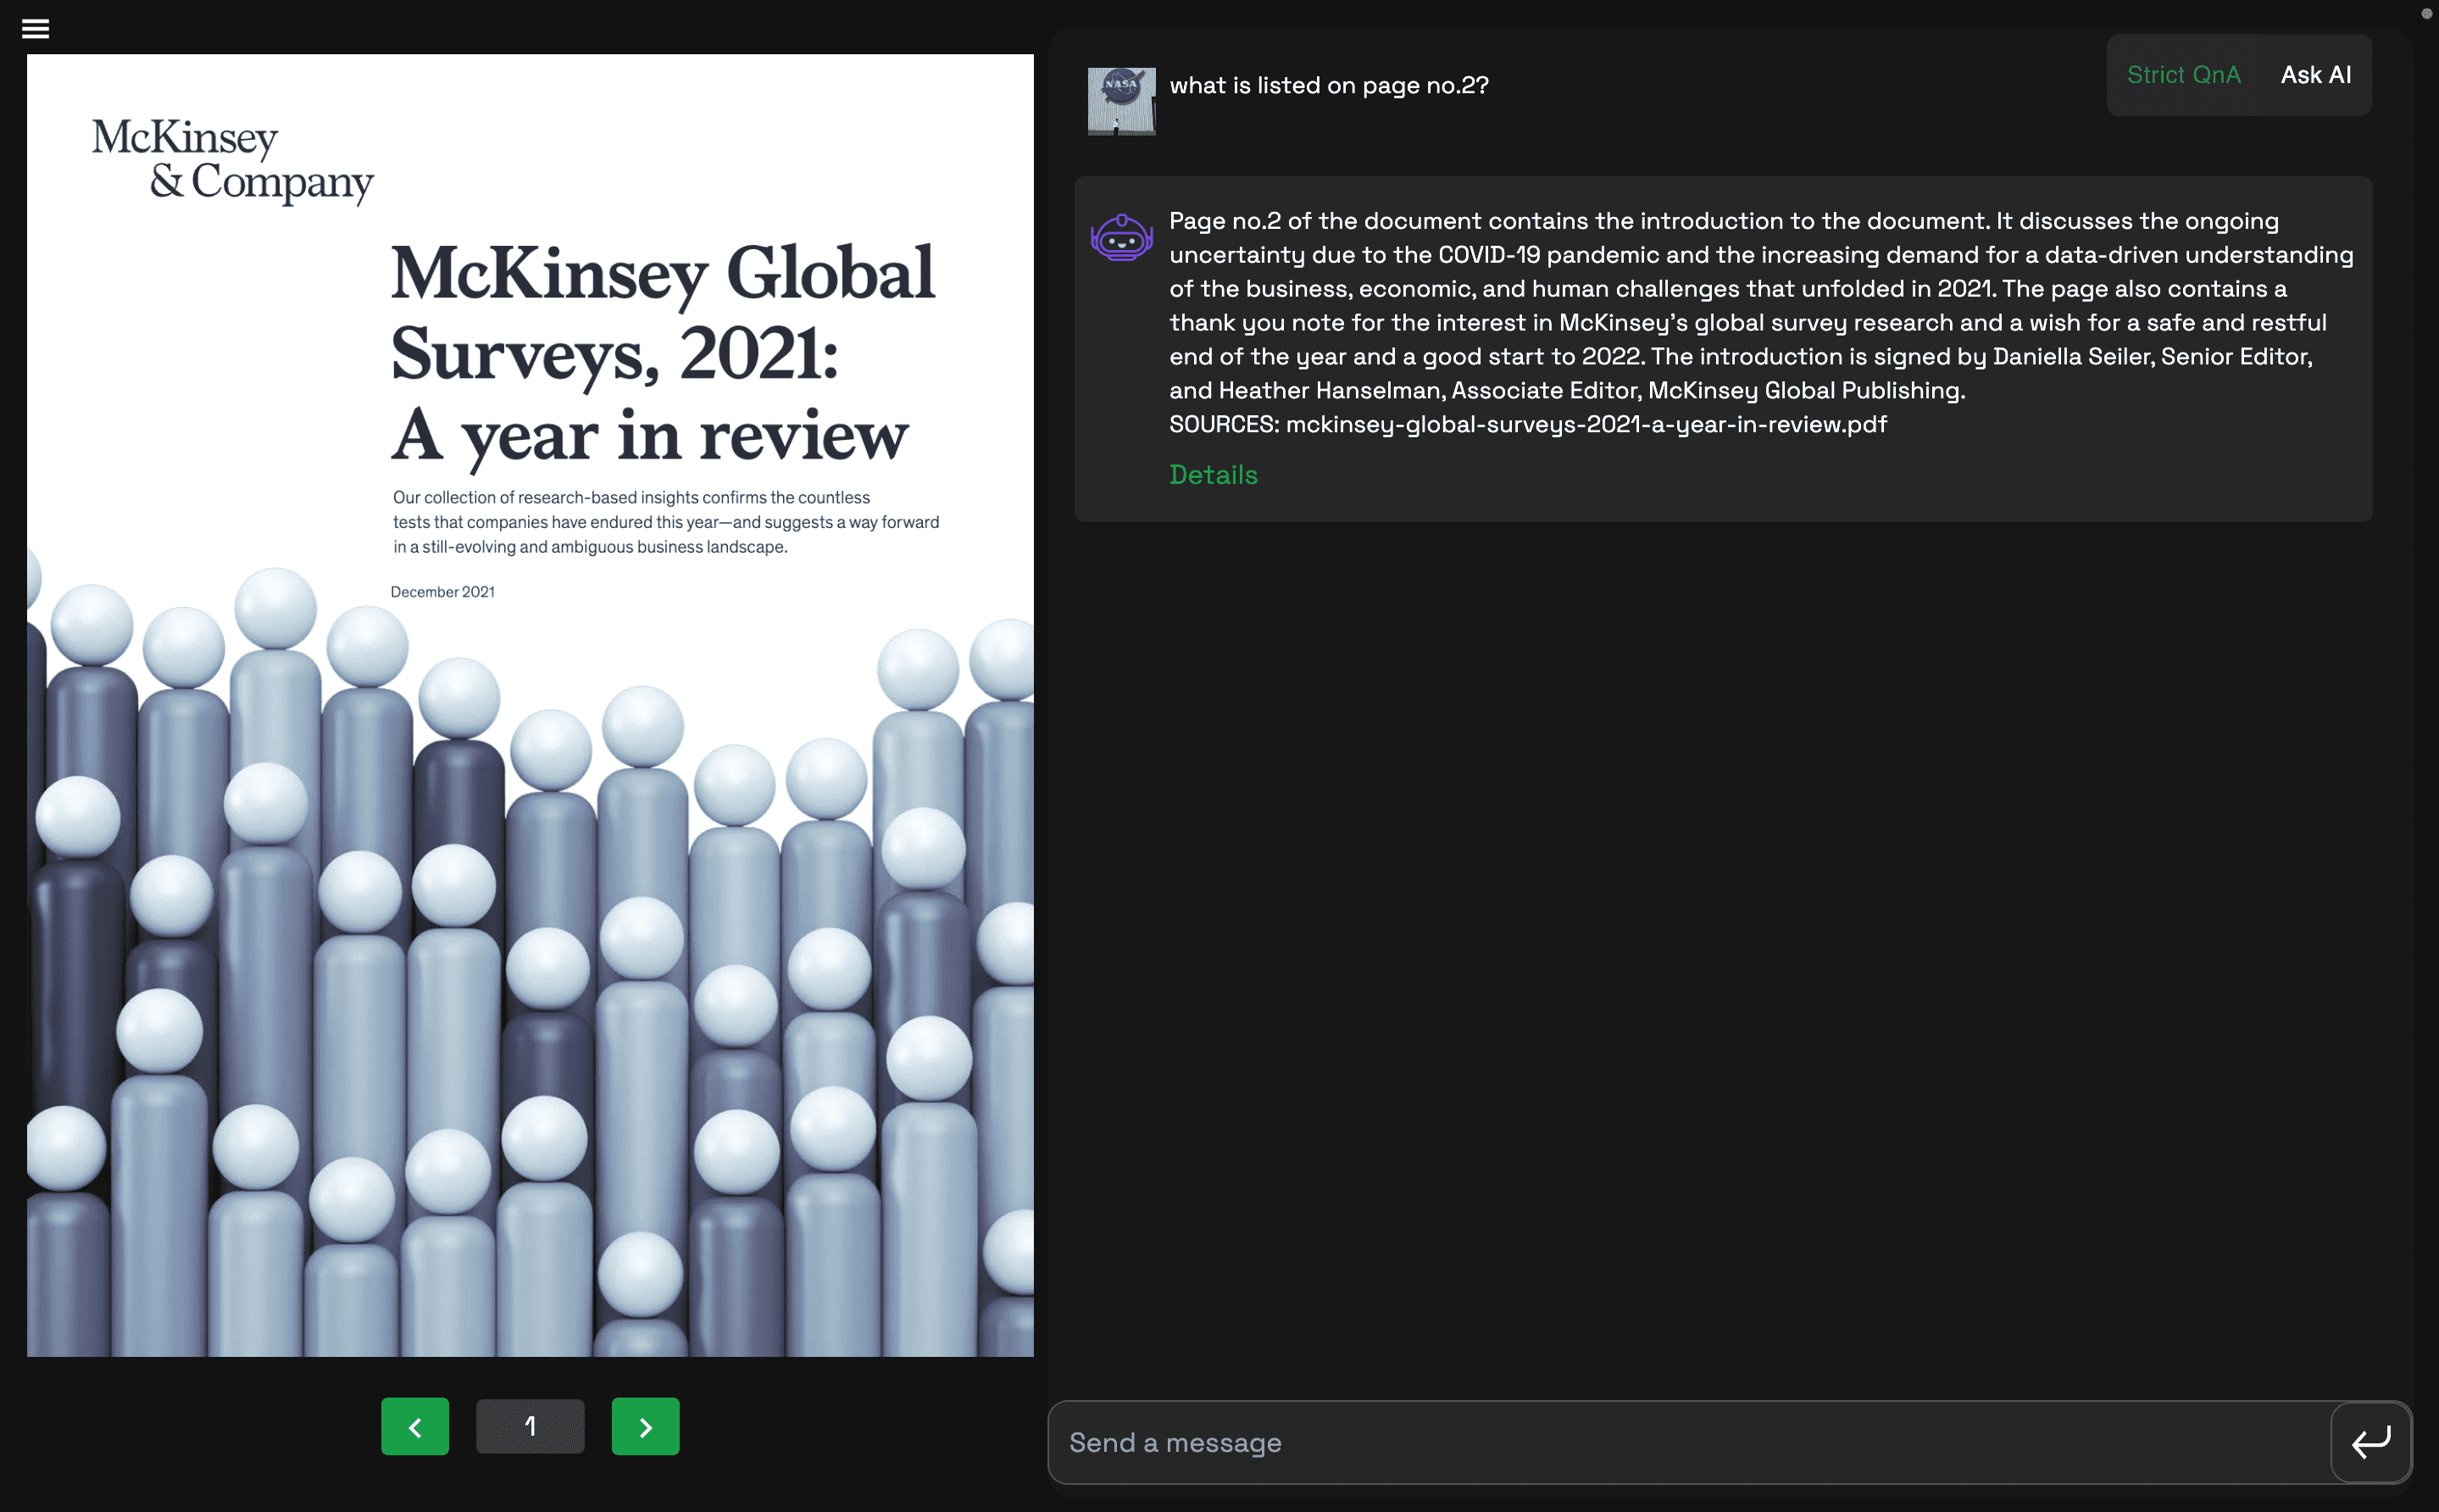Click the small gray dot top-right

(x=2426, y=14)
